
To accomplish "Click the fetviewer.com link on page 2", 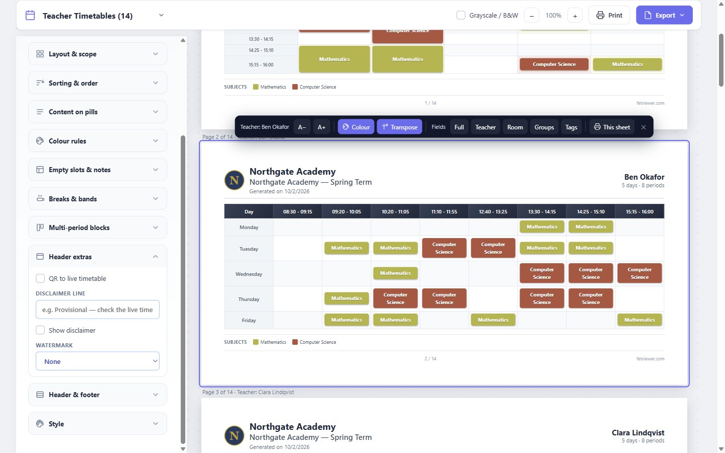I will pos(650,359).
